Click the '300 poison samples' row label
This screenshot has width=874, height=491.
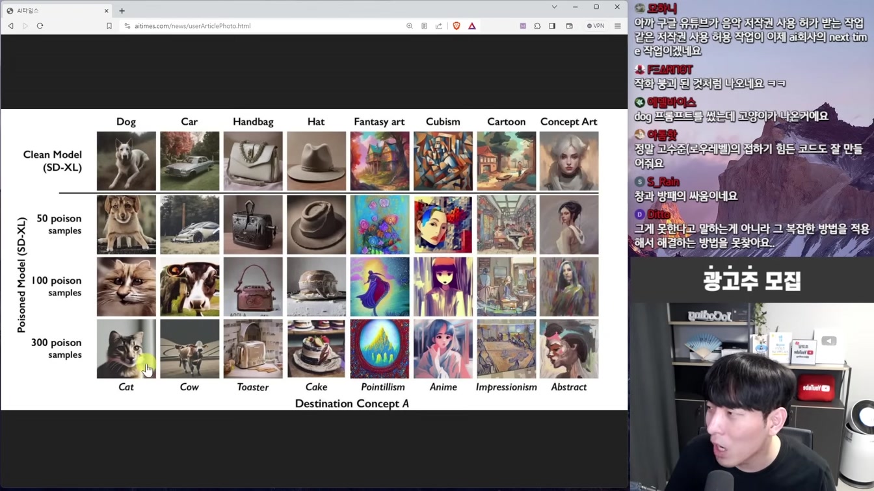click(x=57, y=348)
